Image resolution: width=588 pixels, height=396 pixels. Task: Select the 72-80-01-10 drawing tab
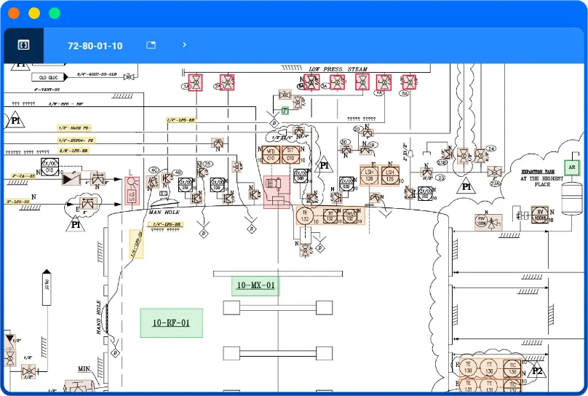click(x=95, y=46)
